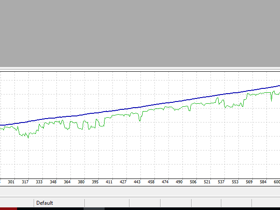Click the red indicator segment in bottom-left corner
Image resolution: width=280 pixels, height=210 pixels.
coord(8,209)
